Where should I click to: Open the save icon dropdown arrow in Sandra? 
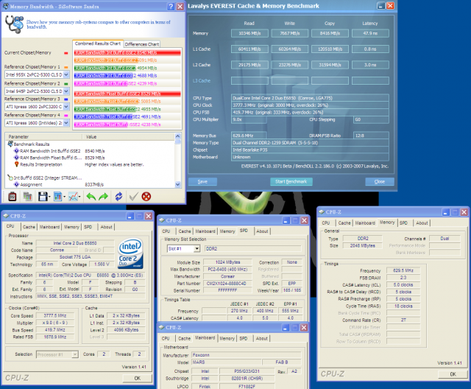49,197
